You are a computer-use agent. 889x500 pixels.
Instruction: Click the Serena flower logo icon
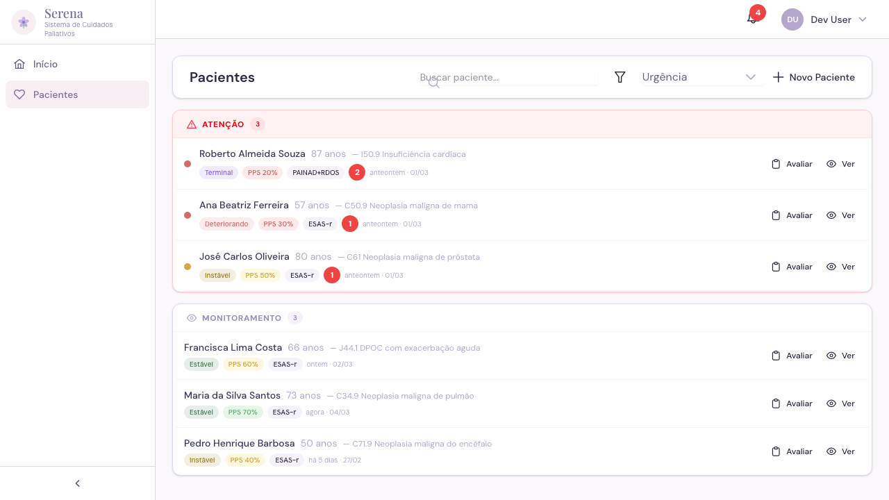pos(24,22)
